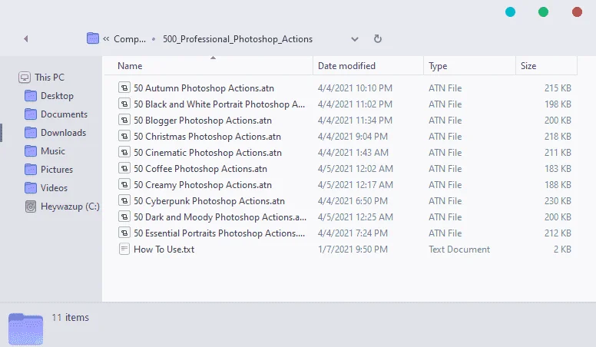Select the How To Use.txt file name

tap(164, 250)
